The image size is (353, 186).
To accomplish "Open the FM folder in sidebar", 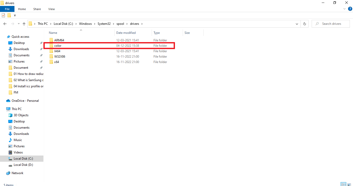I will tap(16, 92).
